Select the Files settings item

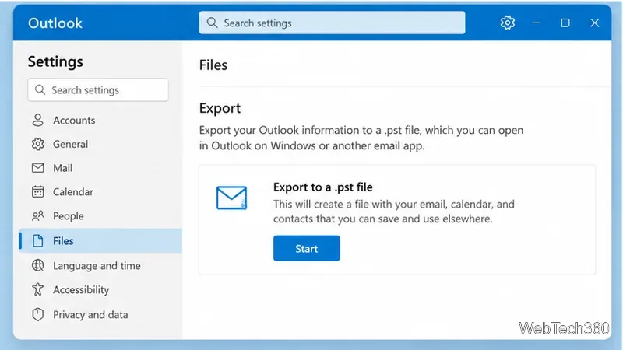point(100,240)
